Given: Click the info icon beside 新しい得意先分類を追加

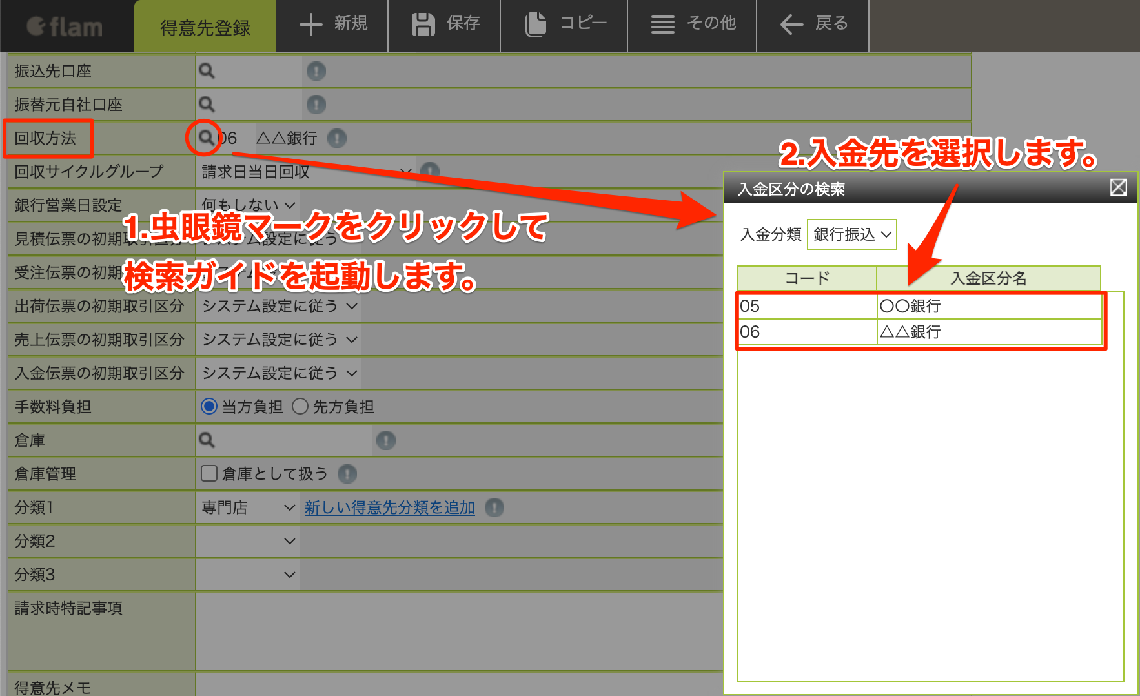Looking at the screenshot, I should 494,507.
